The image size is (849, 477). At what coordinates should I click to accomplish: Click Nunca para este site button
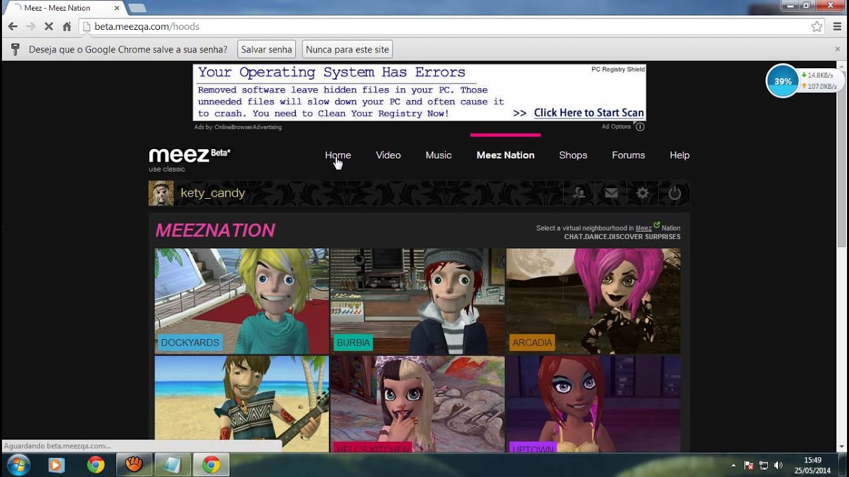click(x=348, y=50)
